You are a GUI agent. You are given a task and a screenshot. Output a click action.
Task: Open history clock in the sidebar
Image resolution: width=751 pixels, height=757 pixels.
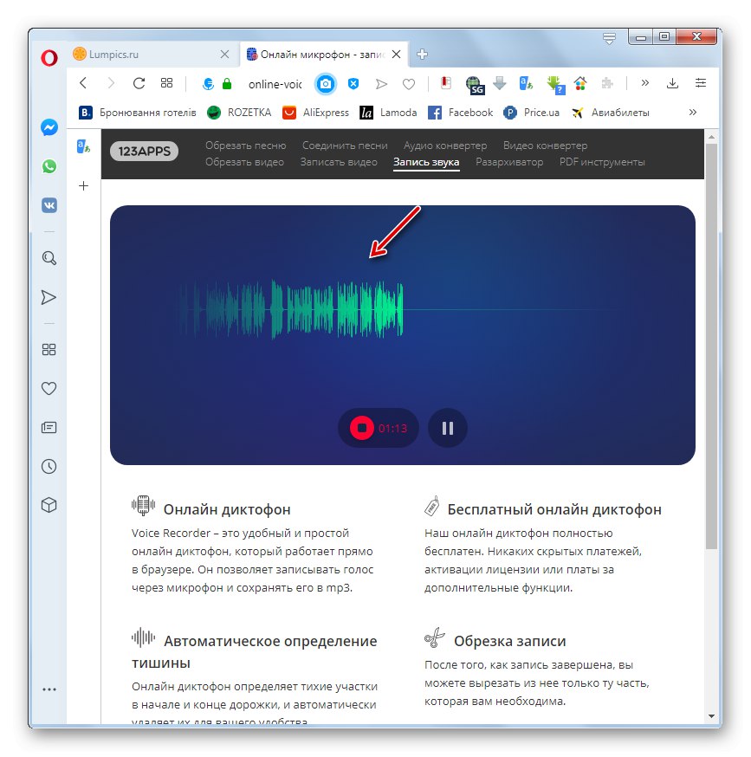click(49, 466)
